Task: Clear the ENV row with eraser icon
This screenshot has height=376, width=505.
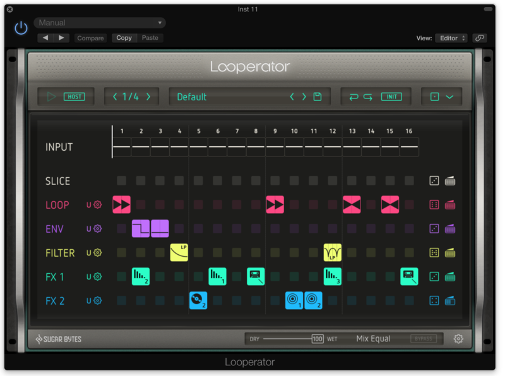Action: [450, 229]
